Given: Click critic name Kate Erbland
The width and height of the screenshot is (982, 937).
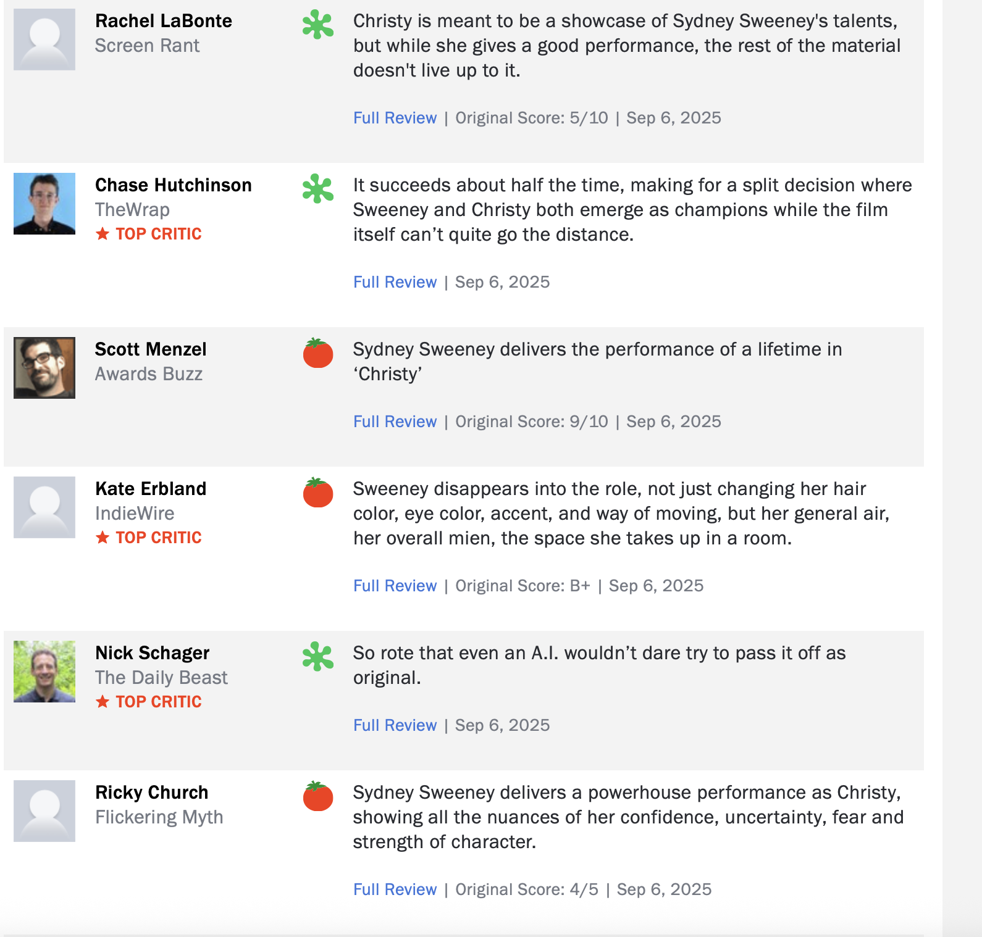Looking at the screenshot, I should [151, 489].
